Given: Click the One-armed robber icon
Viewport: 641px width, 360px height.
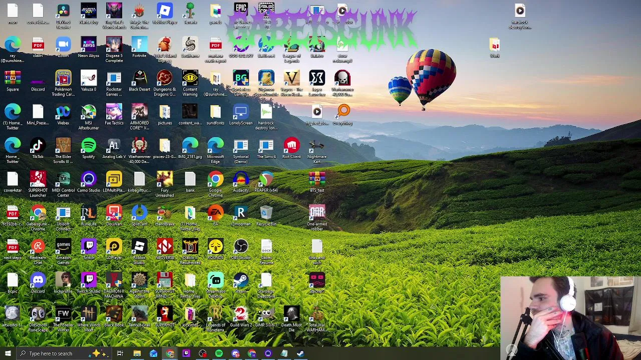Looking at the screenshot, I should [317, 218].
